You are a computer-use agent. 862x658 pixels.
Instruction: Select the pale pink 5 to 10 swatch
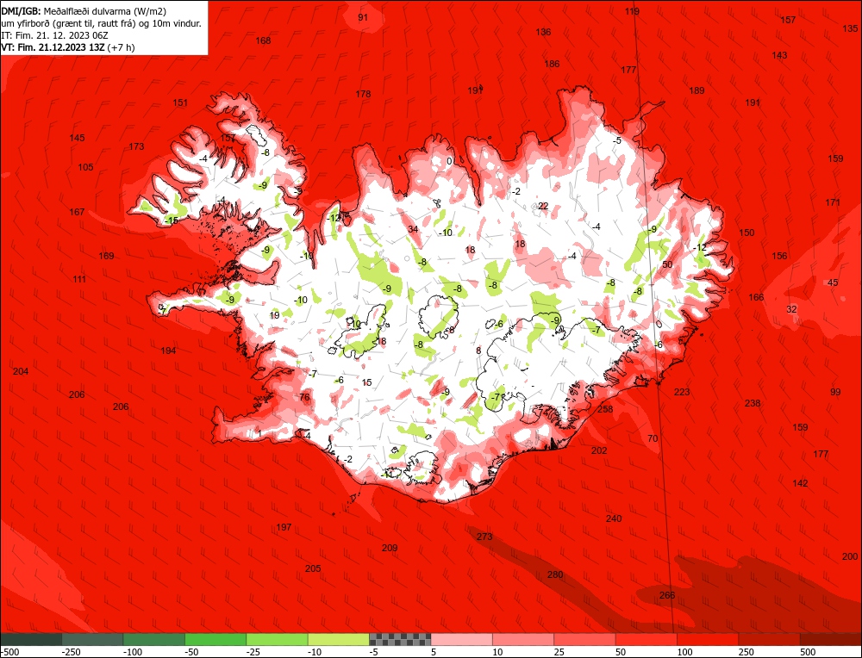[462, 639]
